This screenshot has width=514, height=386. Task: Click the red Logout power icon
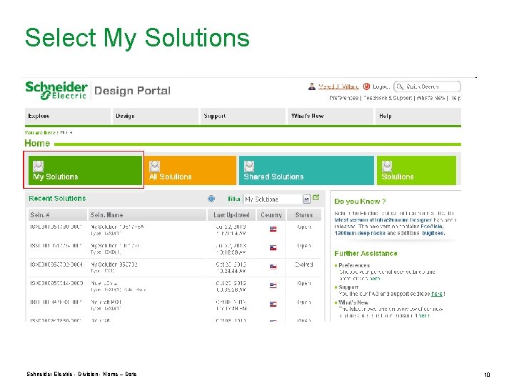pos(366,86)
